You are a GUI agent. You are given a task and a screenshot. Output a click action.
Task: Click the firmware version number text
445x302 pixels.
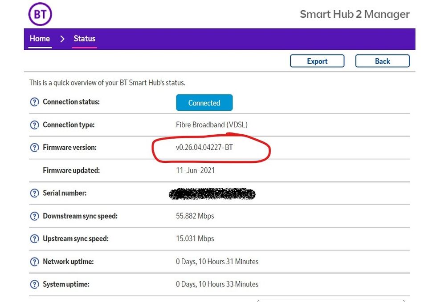204,148
